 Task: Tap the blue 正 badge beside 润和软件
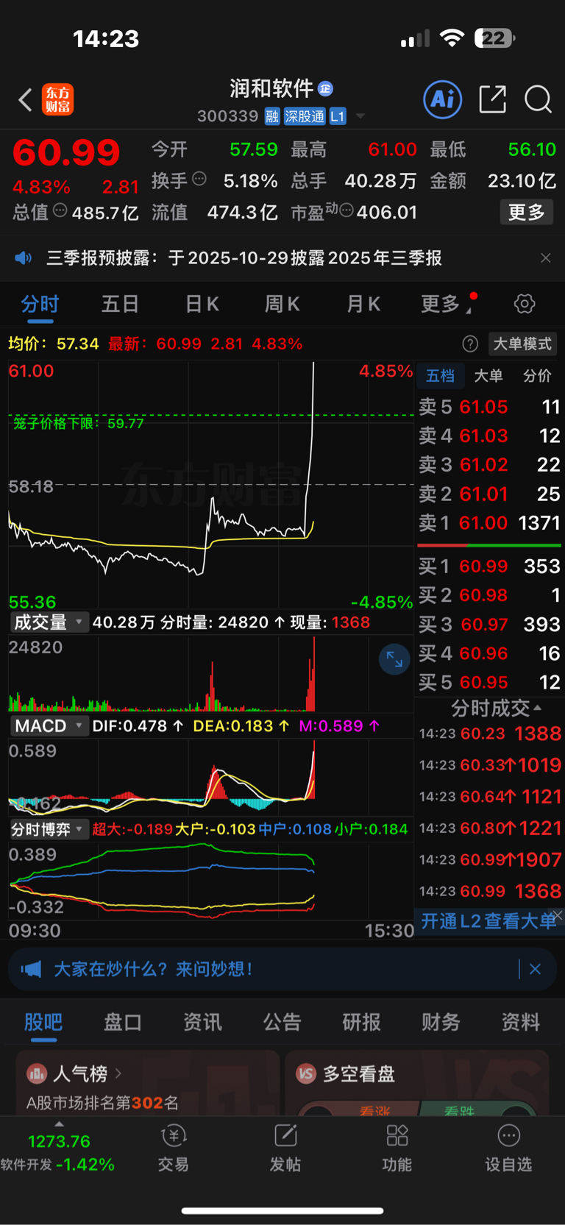pos(325,89)
